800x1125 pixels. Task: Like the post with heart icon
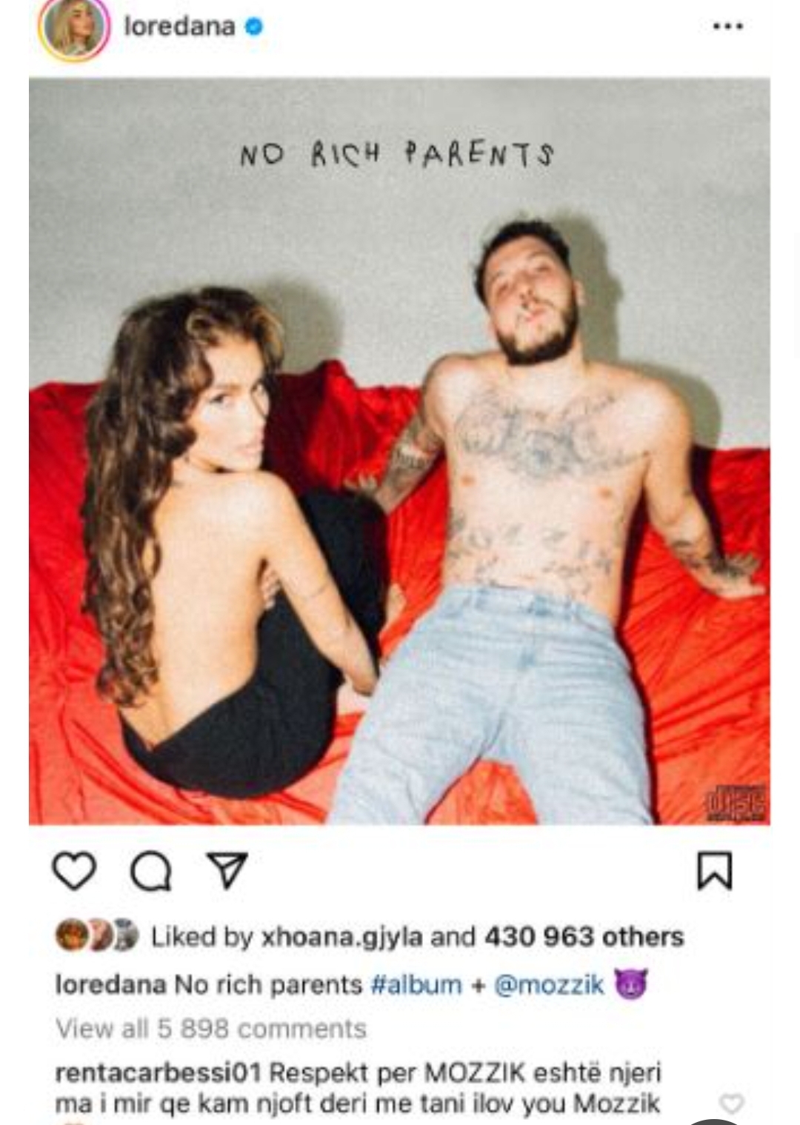pyautogui.click(x=74, y=871)
